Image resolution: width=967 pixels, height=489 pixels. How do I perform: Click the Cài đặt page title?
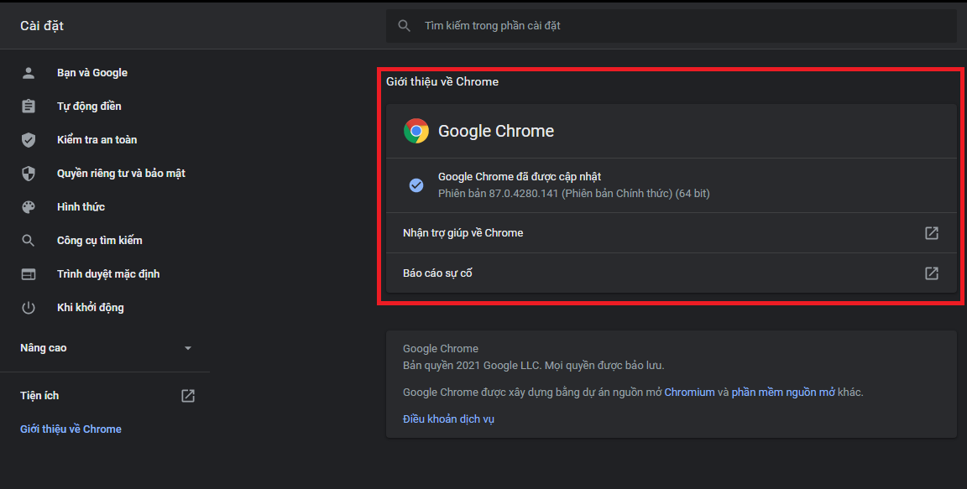pyautogui.click(x=42, y=26)
